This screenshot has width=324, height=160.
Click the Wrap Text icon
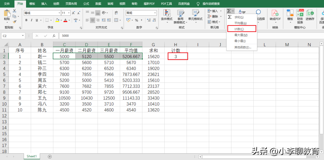click(x=116, y=13)
